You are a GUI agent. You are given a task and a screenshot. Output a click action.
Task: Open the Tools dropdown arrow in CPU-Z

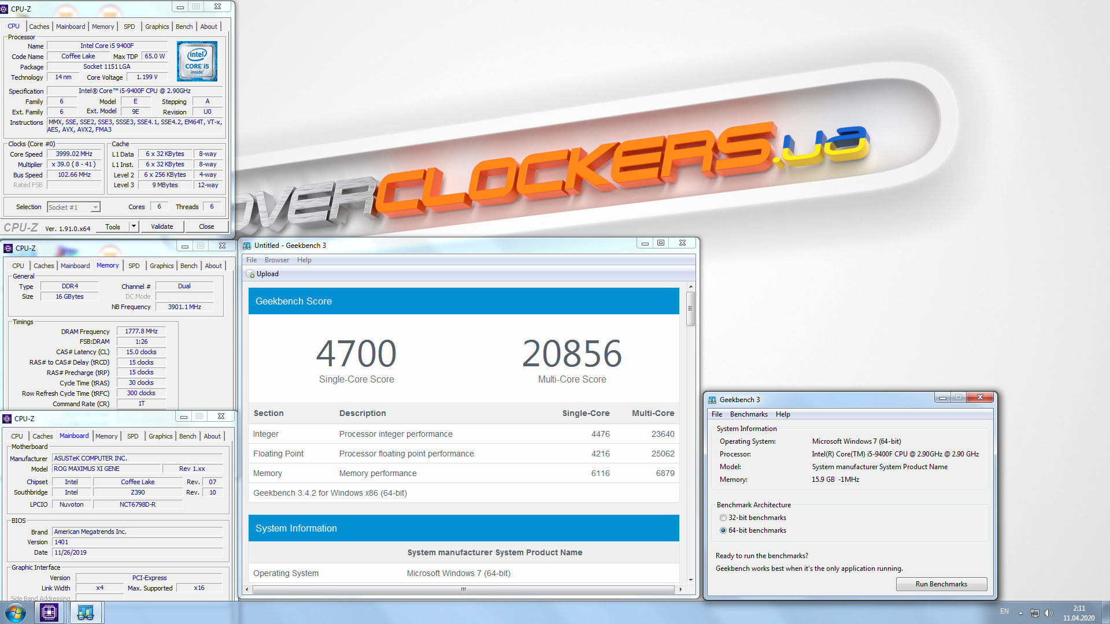(134, 226)
